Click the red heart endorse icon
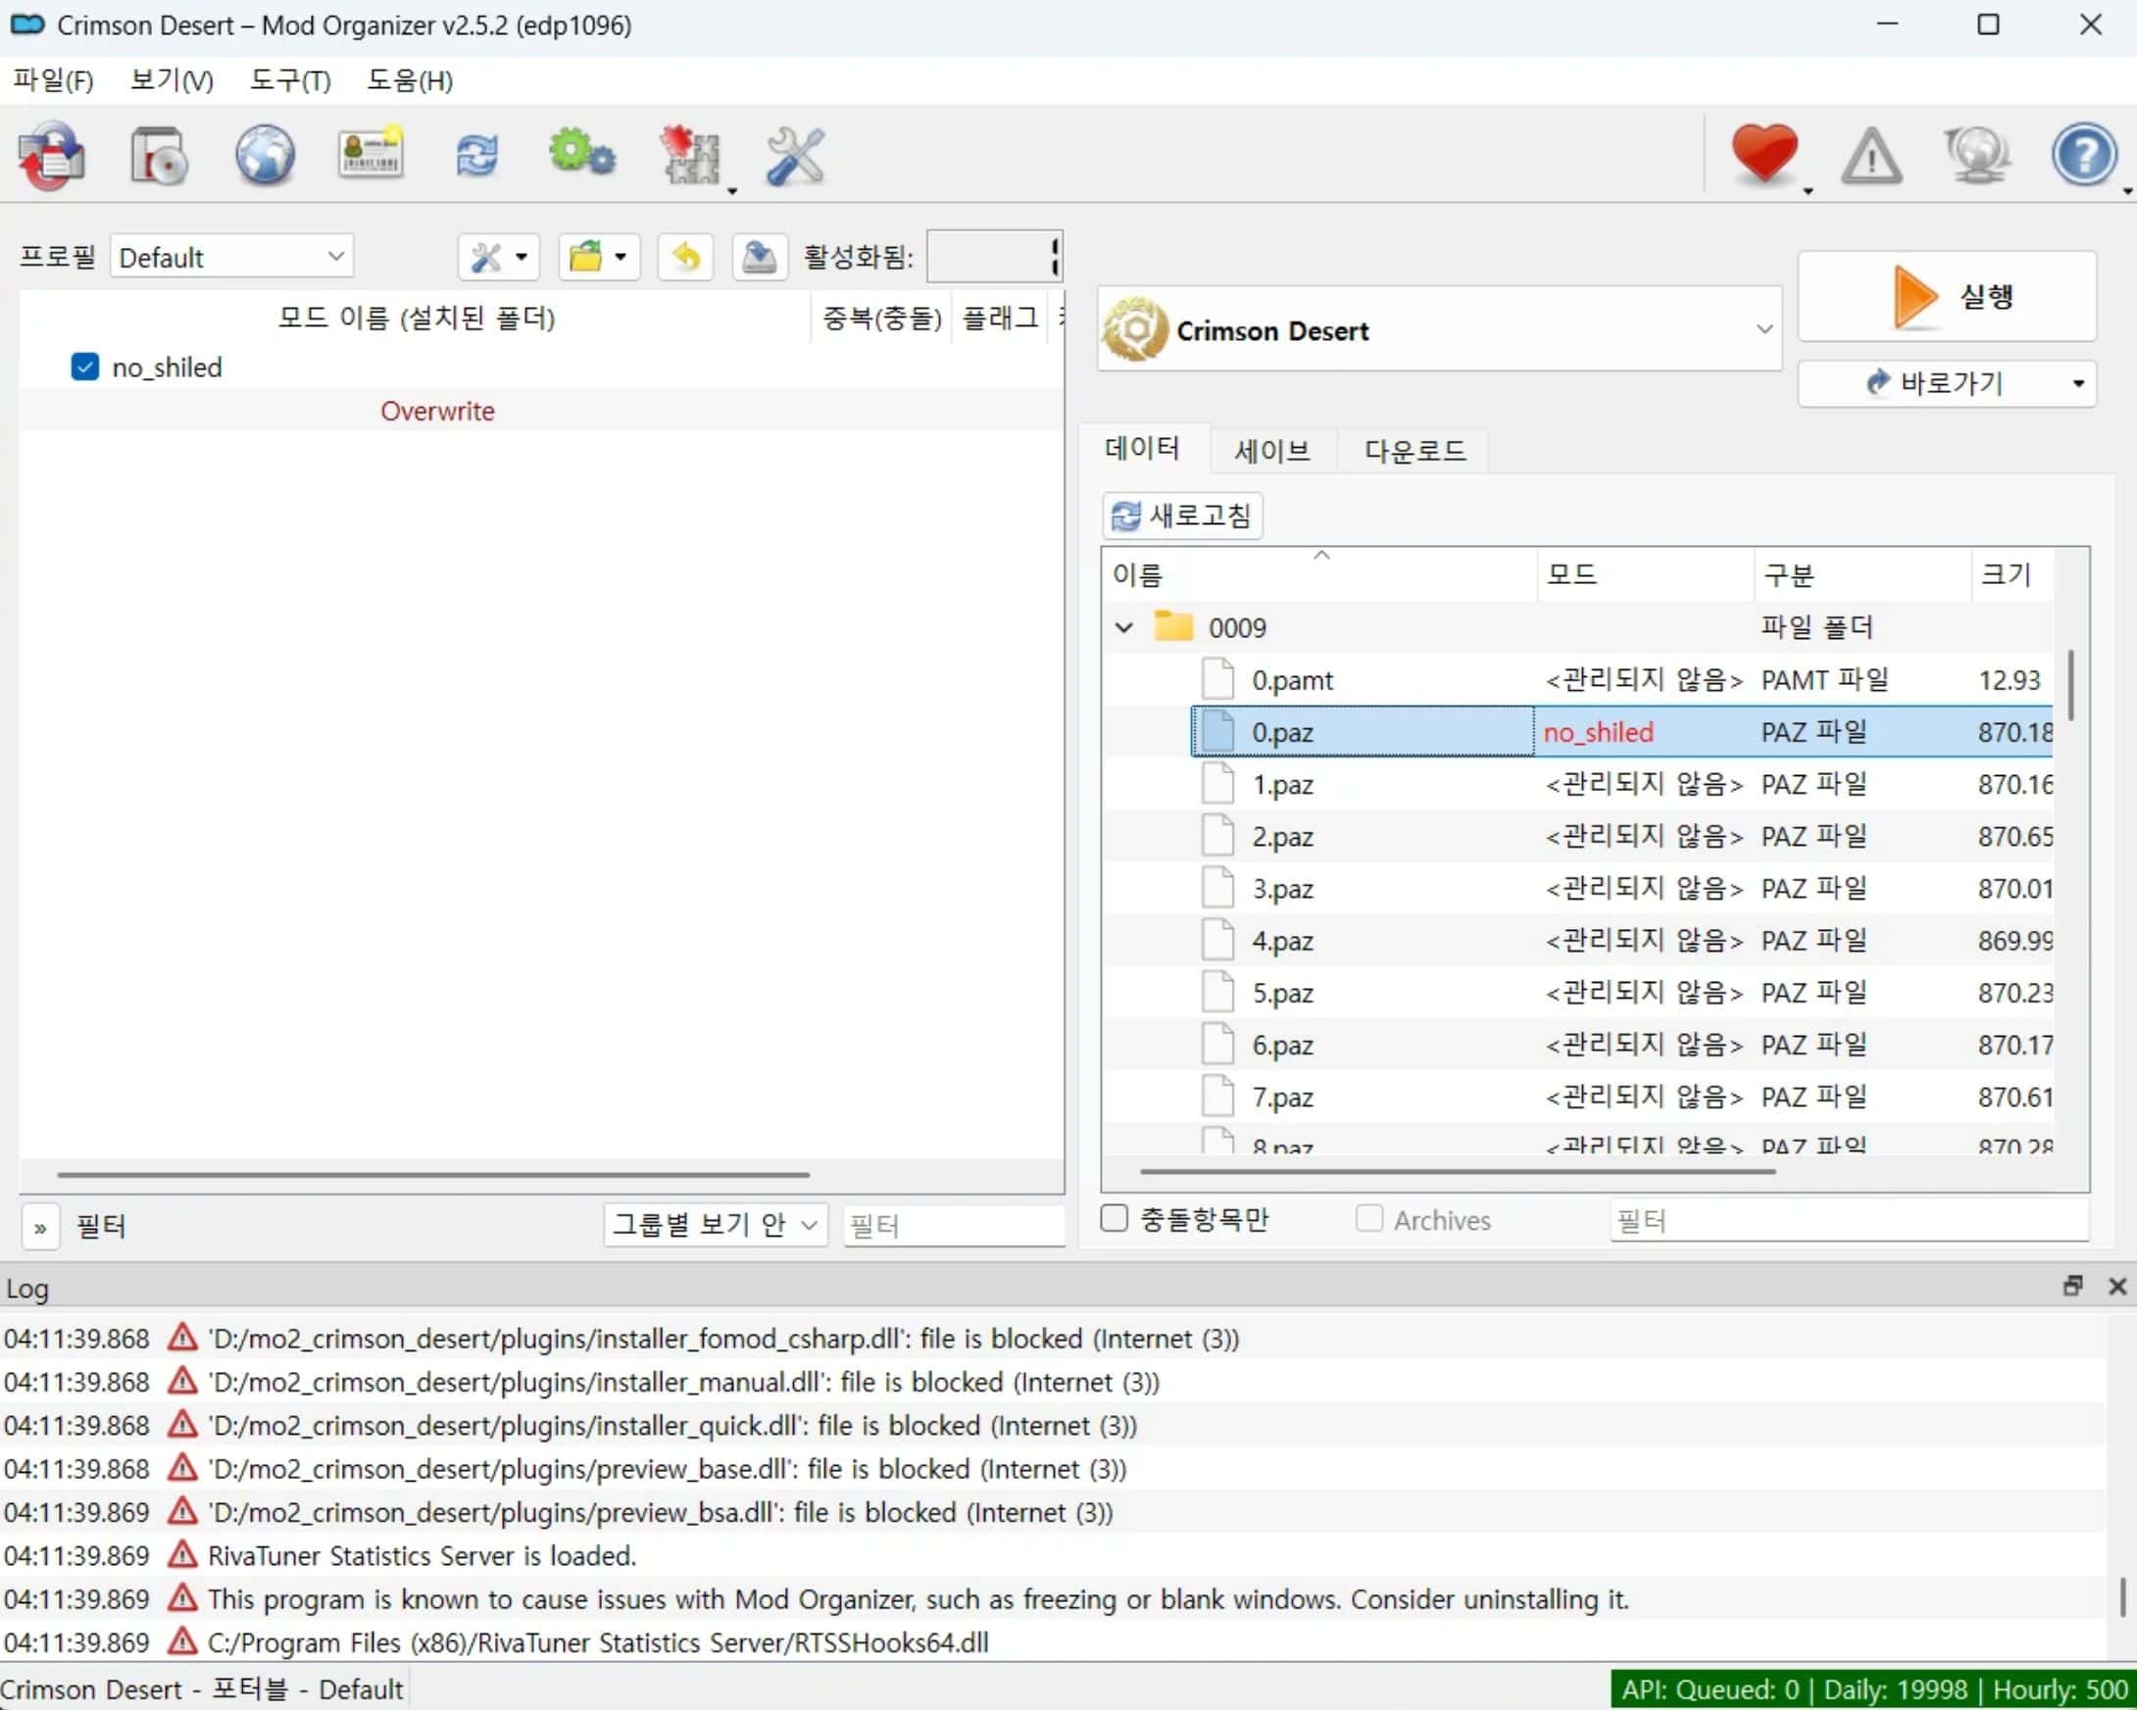Image resolution: width=2137 pixels, height=1710 pixels. [x=1764, y=154]
